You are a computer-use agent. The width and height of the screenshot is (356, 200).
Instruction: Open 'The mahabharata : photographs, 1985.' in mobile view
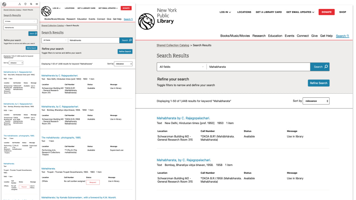coord(19,136)
